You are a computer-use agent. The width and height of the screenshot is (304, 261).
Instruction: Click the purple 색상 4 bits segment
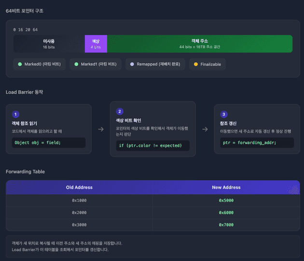point(96,44)
